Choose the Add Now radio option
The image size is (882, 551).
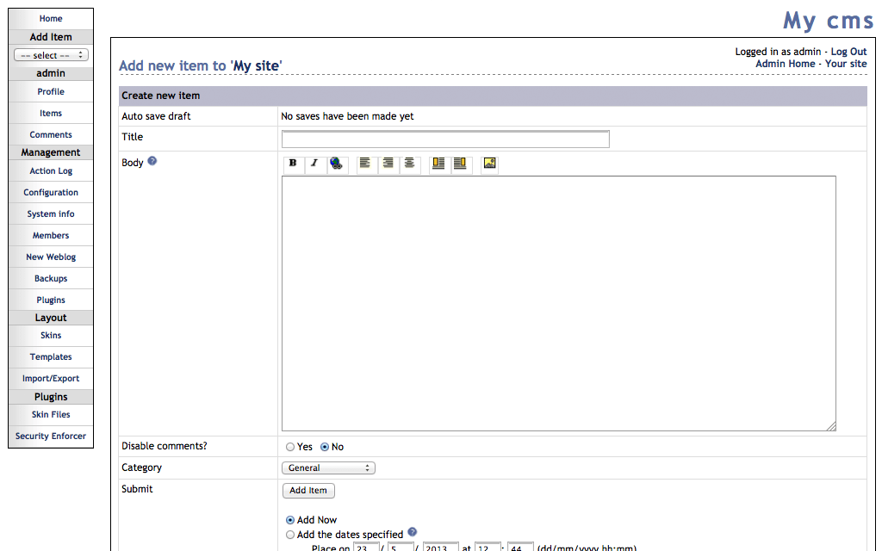pyautogui.click(x=290, y=520)
